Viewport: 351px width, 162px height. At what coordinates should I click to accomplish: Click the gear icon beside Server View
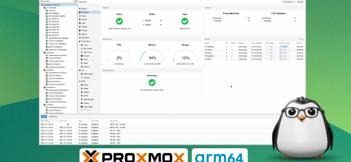76,1
